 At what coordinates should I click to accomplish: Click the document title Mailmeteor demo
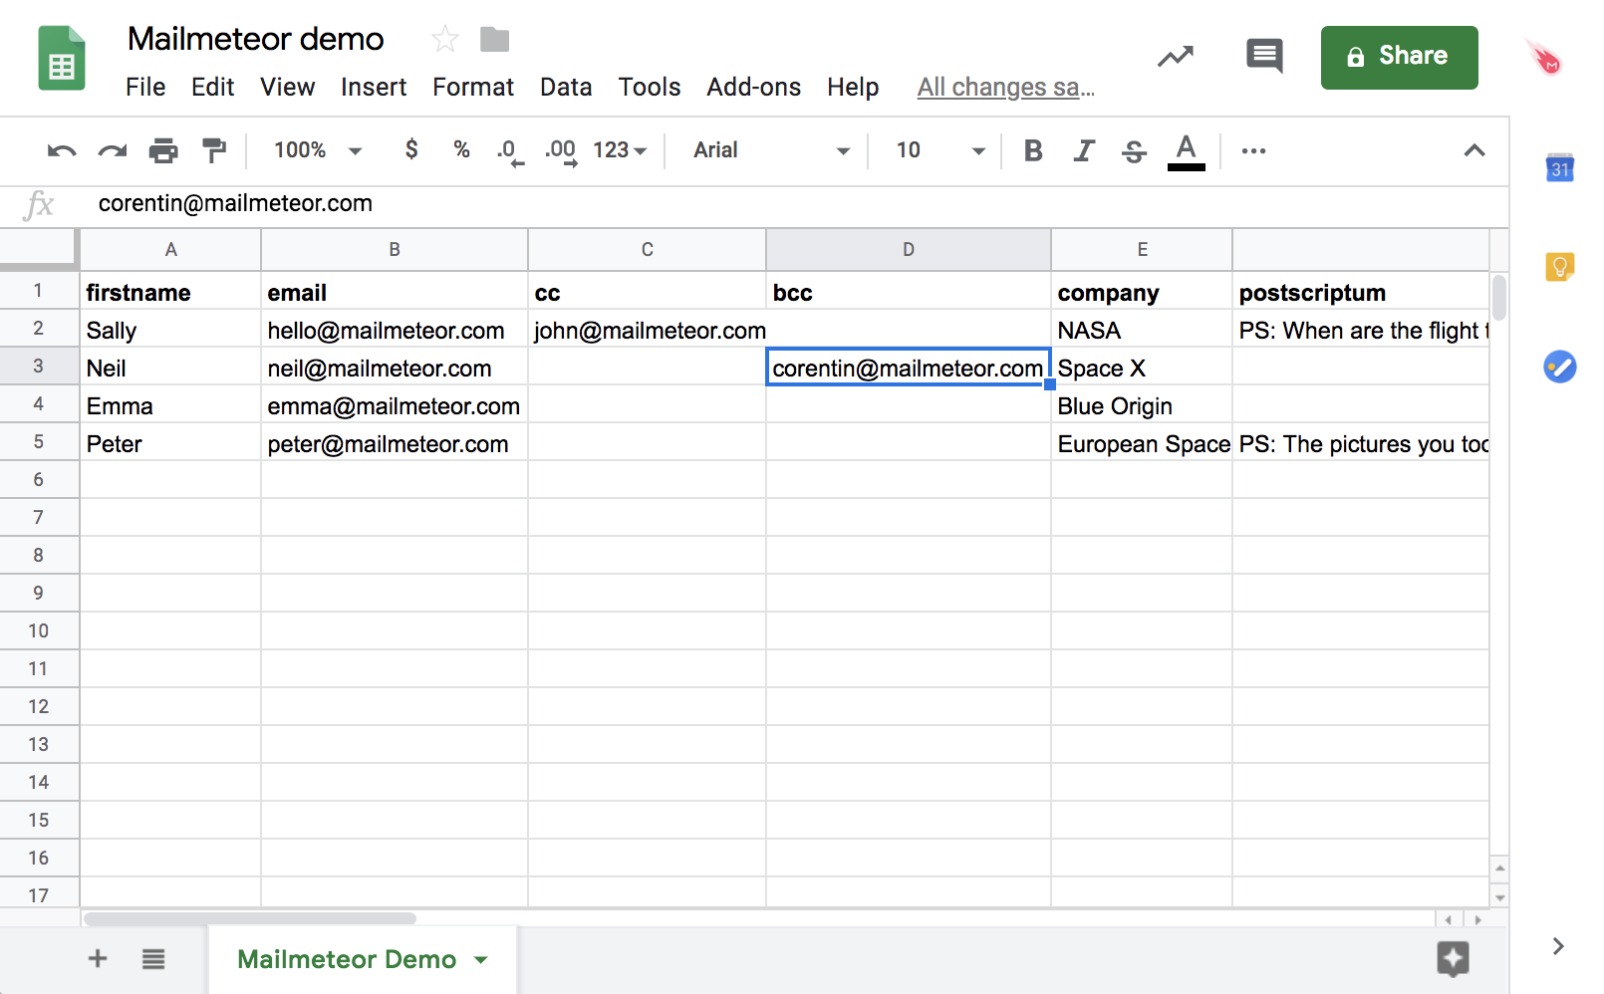tap(256, 39)
